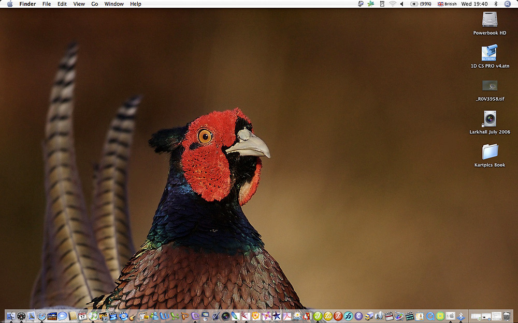518x323 pixels.
Task: Open Microsoft Entourage in the Dock
Action: pyautogui.click(x=195, y=316)
